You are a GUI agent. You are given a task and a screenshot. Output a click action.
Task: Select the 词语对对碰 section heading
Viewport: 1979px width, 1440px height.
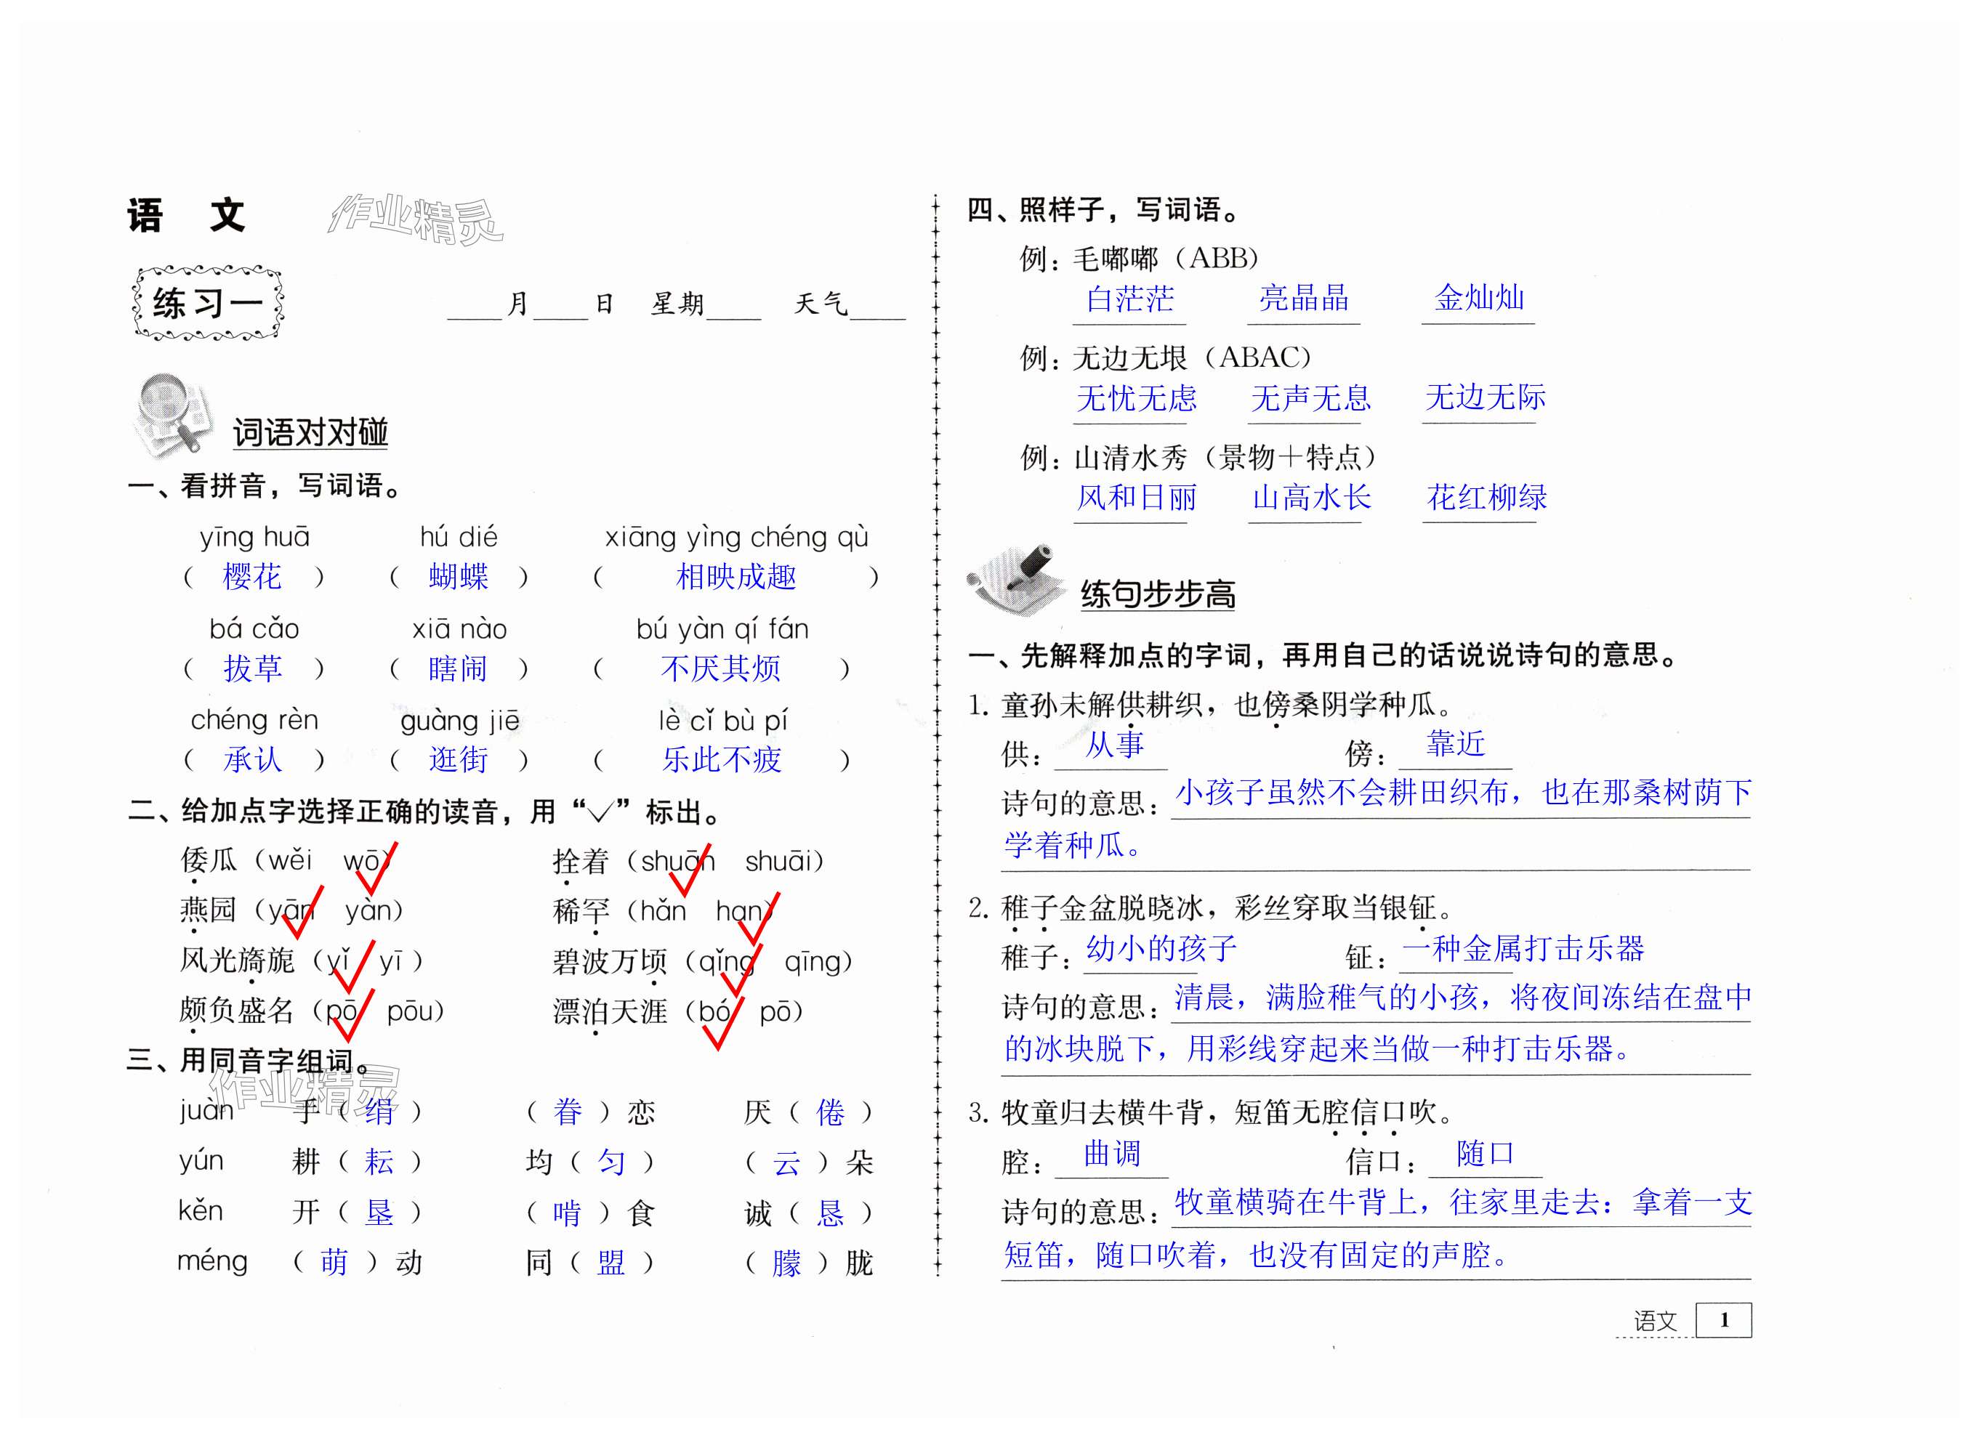(310, 432)
